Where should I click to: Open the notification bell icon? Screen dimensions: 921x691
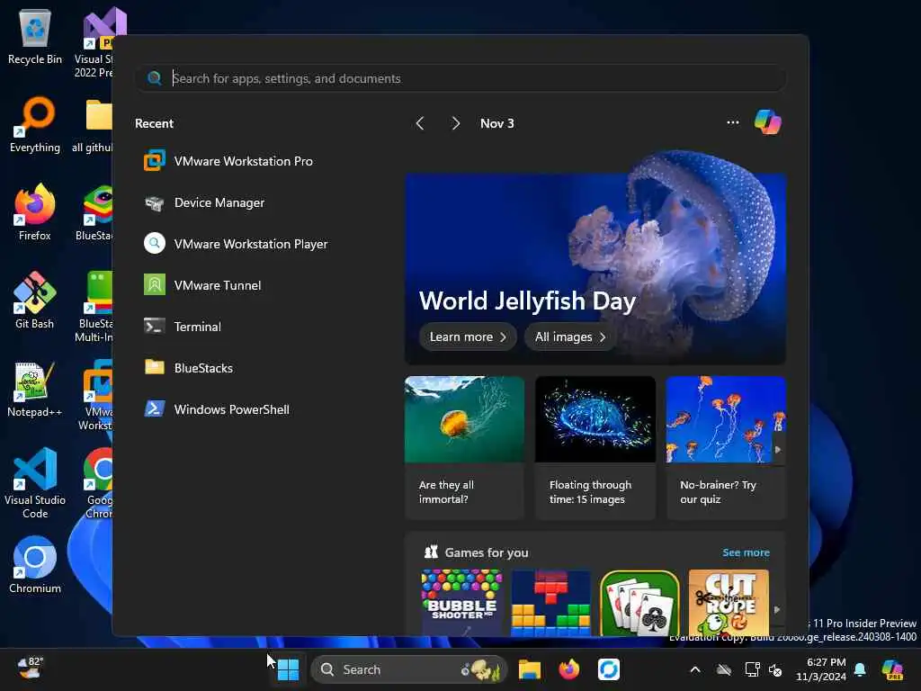(x=860, y=669)
